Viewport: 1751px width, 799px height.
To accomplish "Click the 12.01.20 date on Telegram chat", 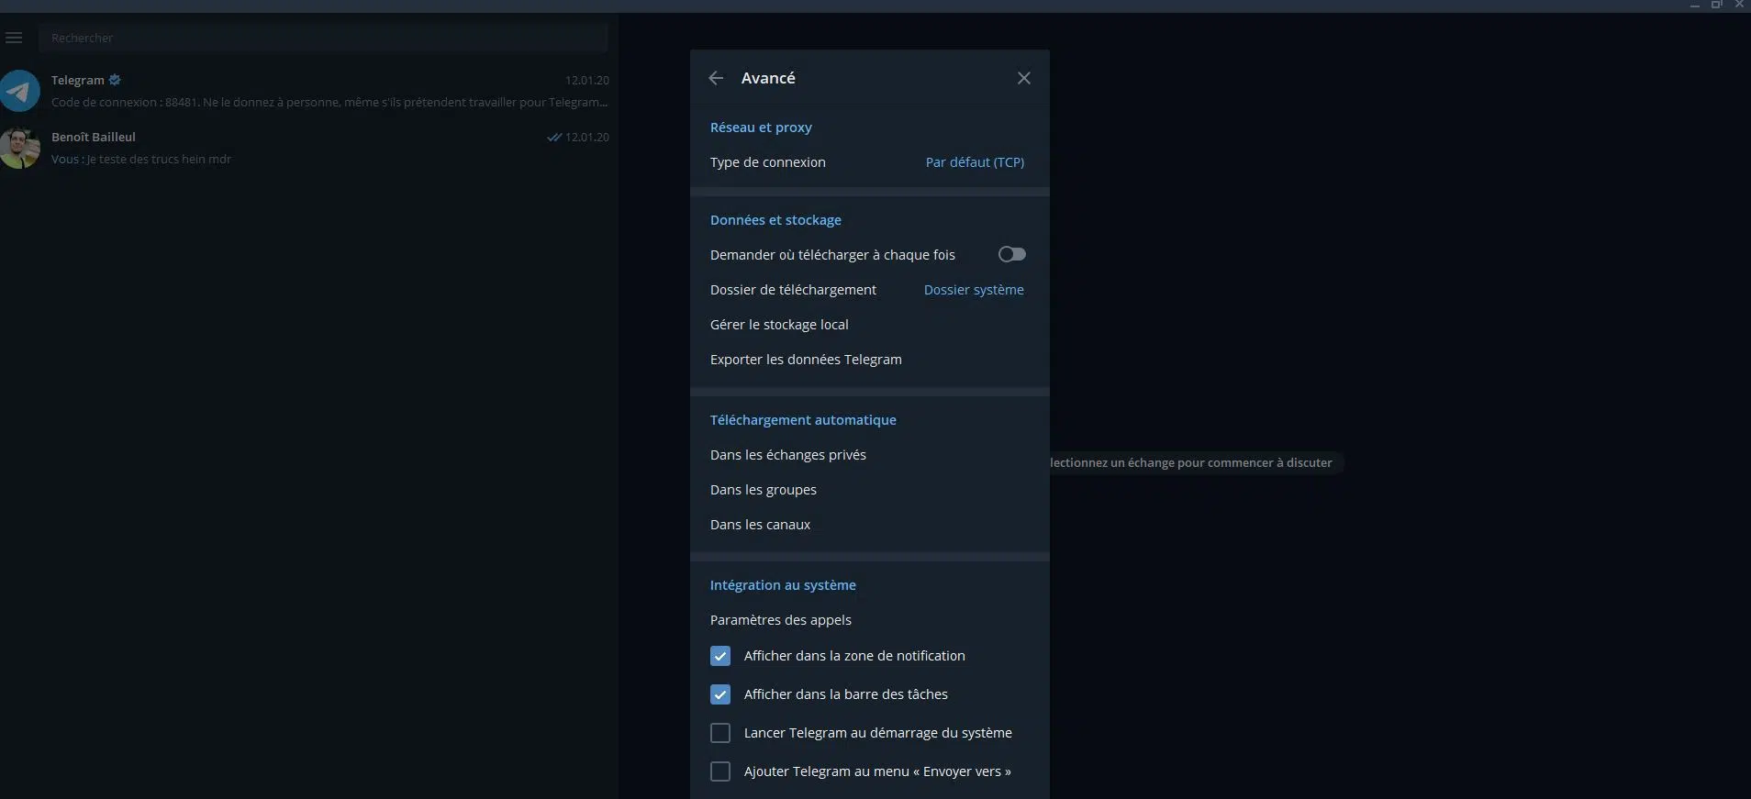I will point(587,81).
